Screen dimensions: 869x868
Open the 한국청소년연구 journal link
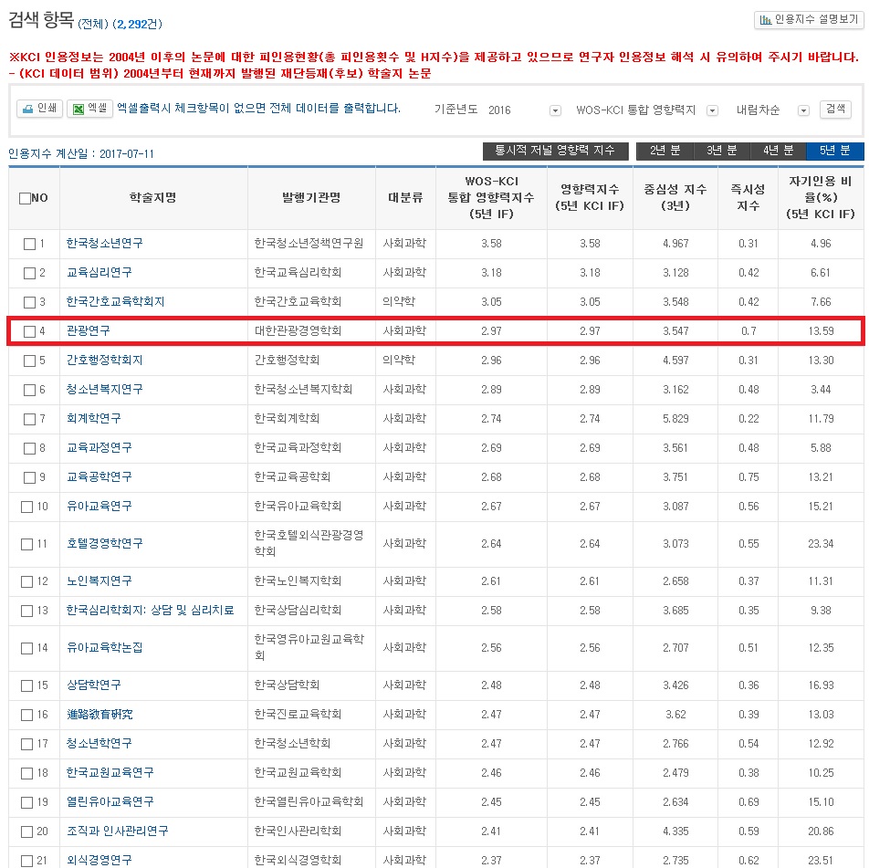(x=104, y=244)
